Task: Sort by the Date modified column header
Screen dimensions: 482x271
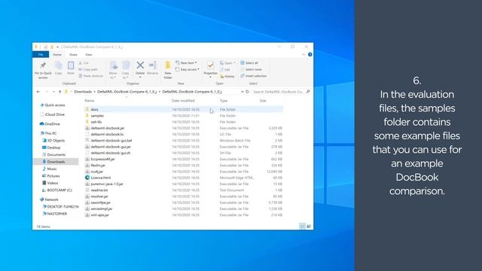Action: tap(183, 100)
